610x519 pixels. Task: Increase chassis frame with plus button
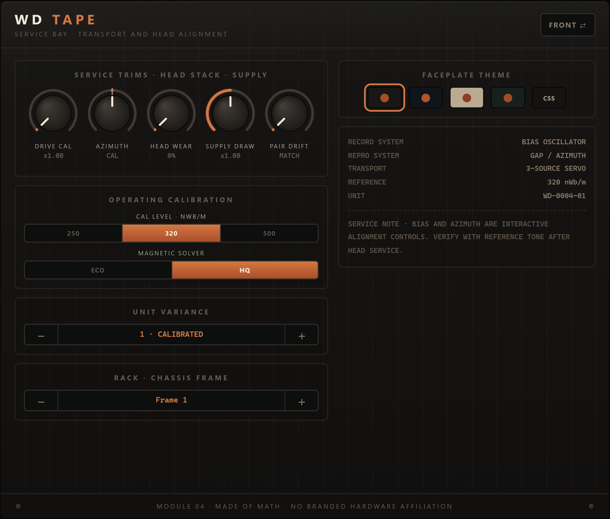[302, 400]
